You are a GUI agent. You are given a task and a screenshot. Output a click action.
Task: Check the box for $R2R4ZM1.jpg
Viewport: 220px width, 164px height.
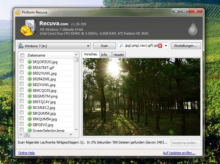click(21, 78)
